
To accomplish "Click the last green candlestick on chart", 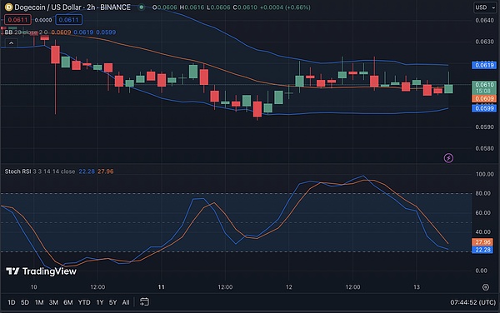I will (x=448, y=89).
